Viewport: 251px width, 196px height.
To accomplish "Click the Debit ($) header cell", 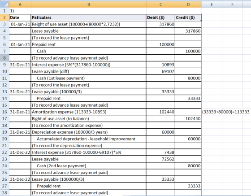I will coord(160,17).
